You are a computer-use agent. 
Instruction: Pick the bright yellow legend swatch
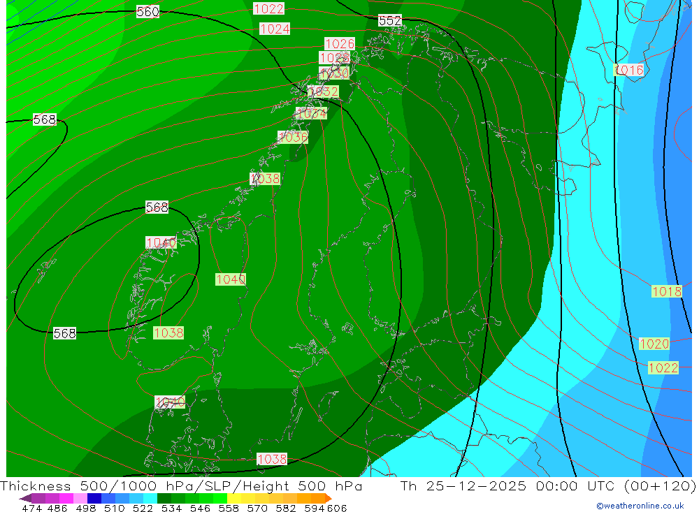(x=234, y=498)
